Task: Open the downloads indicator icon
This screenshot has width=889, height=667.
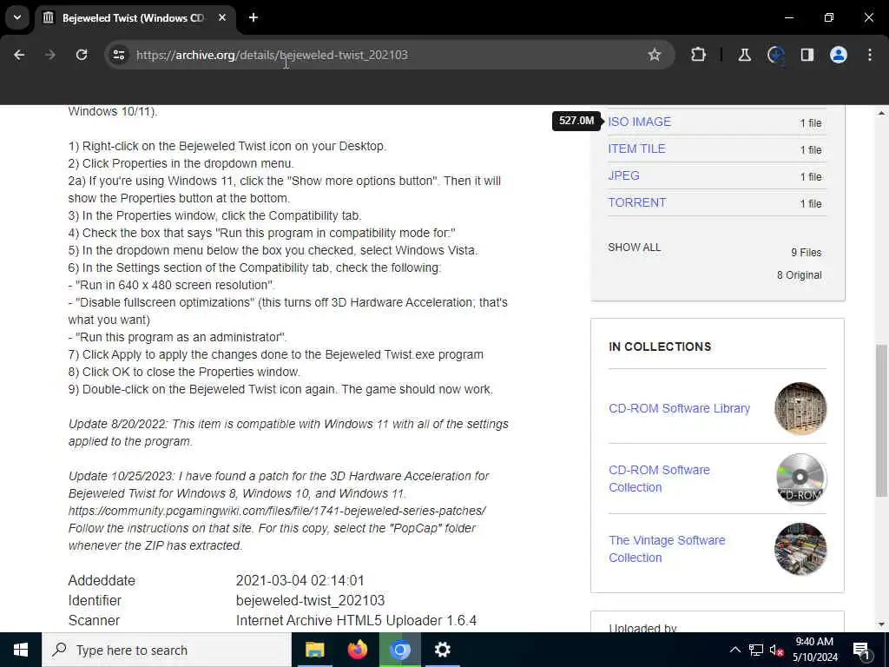Action: [x=775, y=55]
